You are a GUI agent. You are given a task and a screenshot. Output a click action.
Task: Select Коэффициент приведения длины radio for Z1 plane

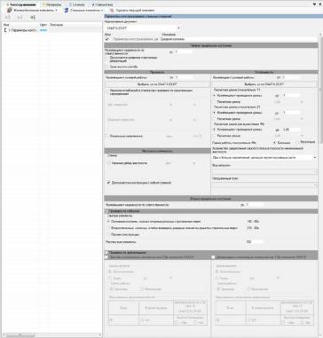[215, 113]
